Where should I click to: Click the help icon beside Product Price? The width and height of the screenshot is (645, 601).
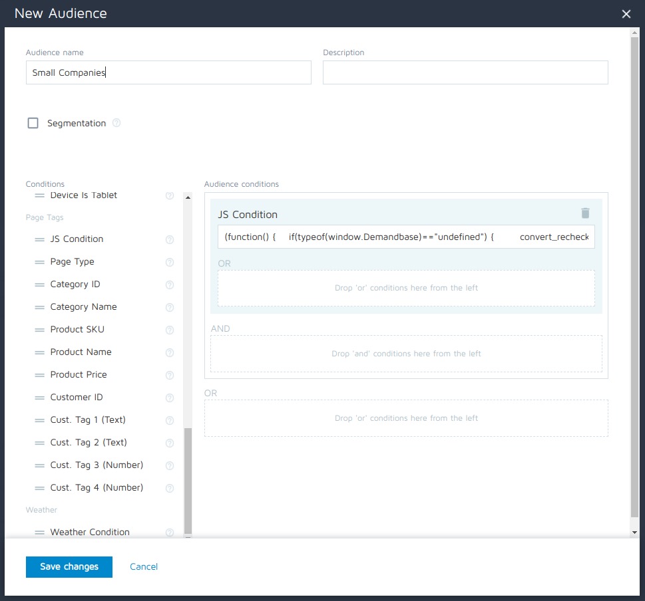point(170,374)
